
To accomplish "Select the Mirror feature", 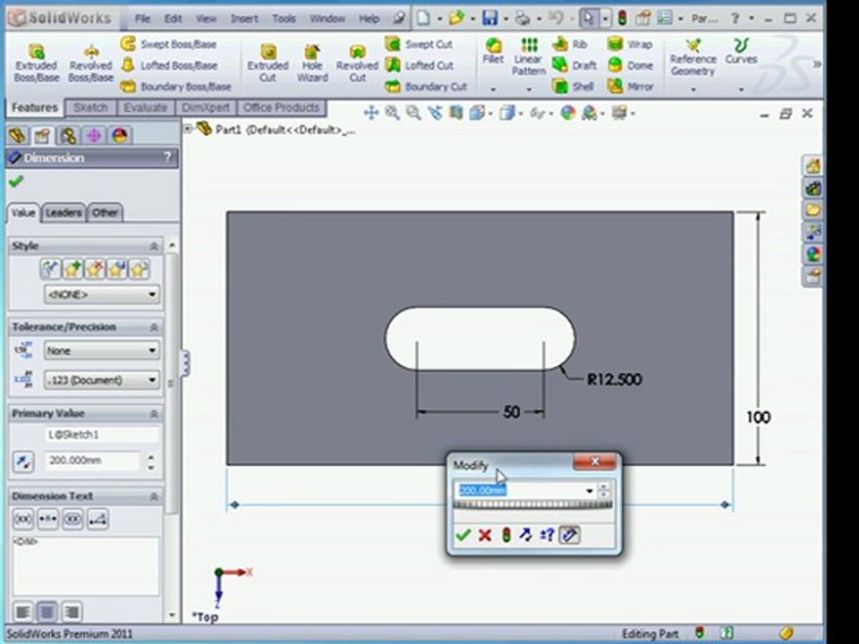I will (630, 87).
